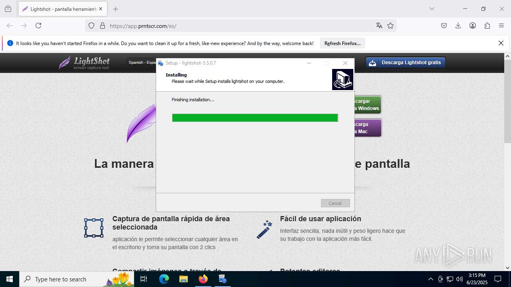Screen dimensions: 511x287
Task: Launch Microsoft Edge from taskbar
Action: [164, 279]
